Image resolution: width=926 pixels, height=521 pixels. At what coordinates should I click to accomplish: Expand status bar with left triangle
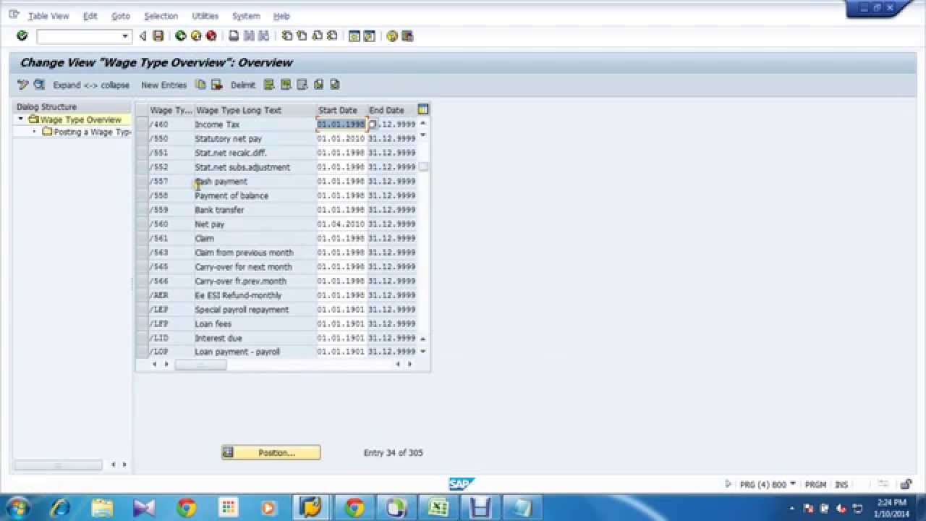click(728, 484)
